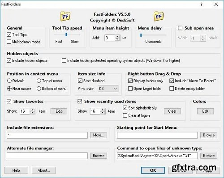Enable hidden protected operating system objects

(x=64, y=60)
